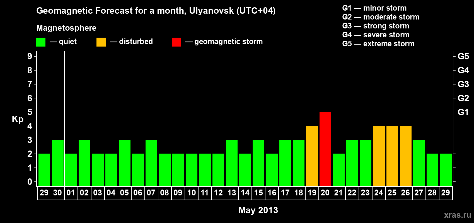Select the orange bar for day 24

click(379, 156)
